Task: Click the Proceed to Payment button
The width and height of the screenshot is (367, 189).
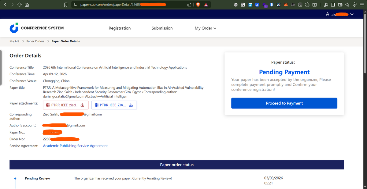Action: tap(284, 103)
